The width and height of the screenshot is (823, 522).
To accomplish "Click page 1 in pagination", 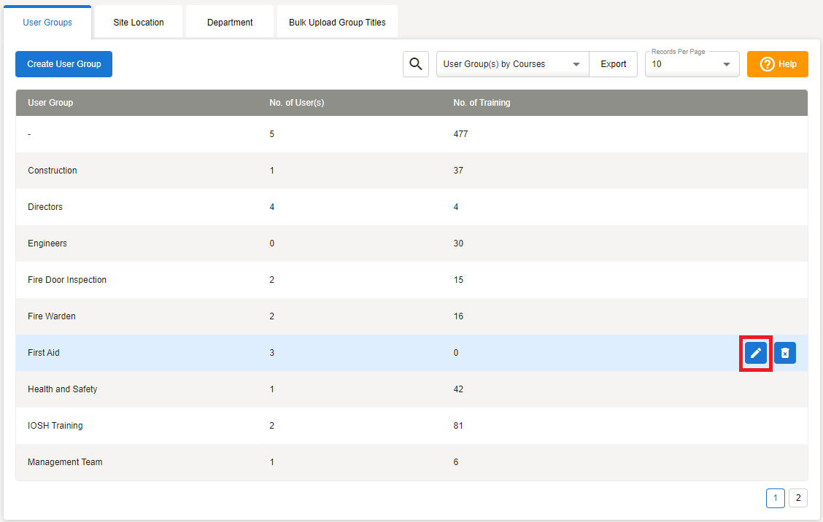I will pos(775,498).
